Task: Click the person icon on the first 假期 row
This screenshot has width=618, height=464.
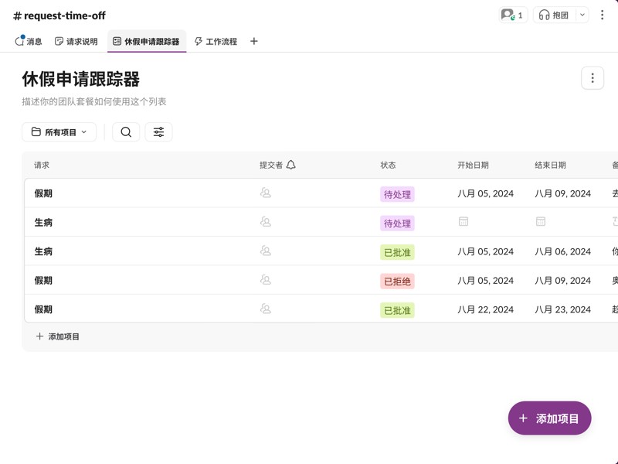Action: [x=265, y=193]
